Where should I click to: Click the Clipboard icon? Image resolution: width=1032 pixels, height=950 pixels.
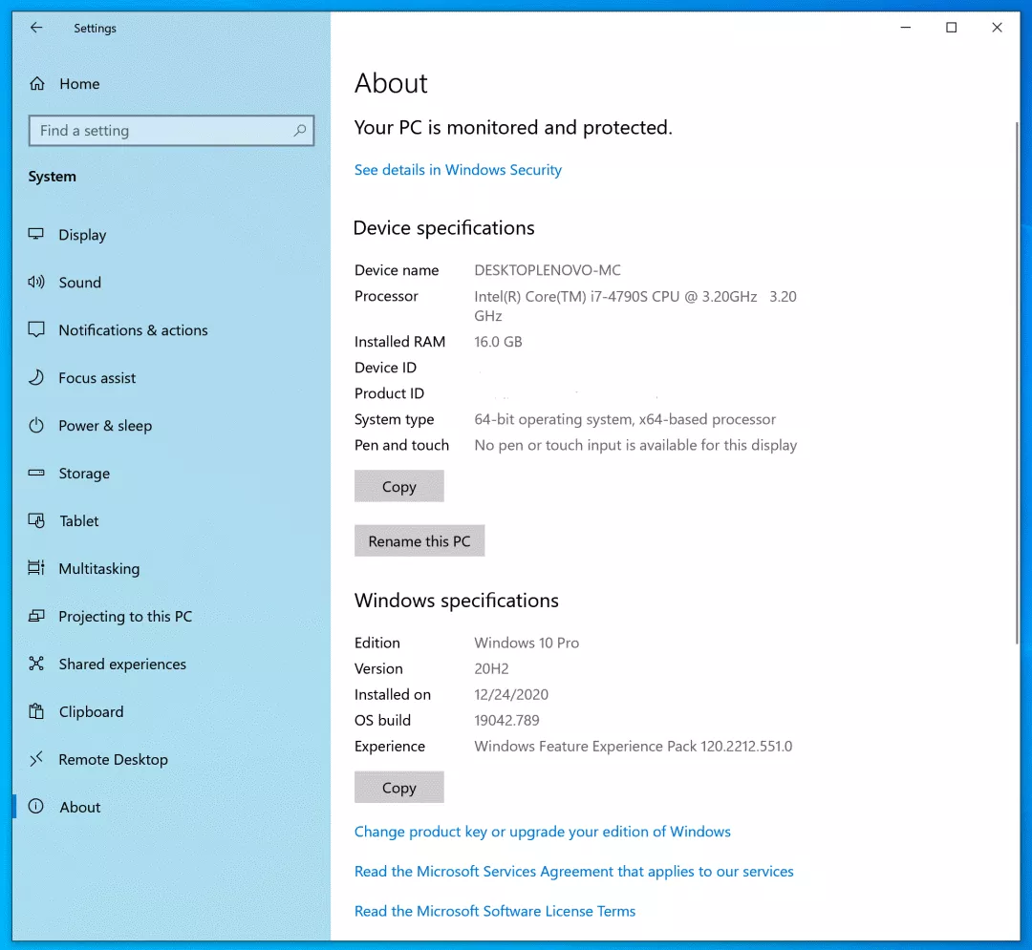[36, 711]
